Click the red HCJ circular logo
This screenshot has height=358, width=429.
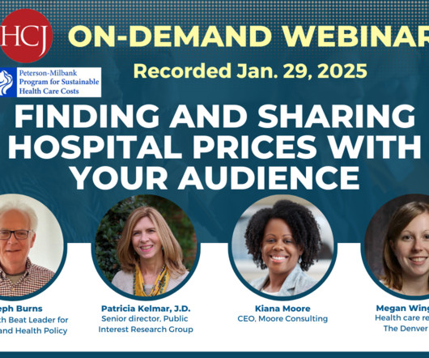[x=26, y=36]
